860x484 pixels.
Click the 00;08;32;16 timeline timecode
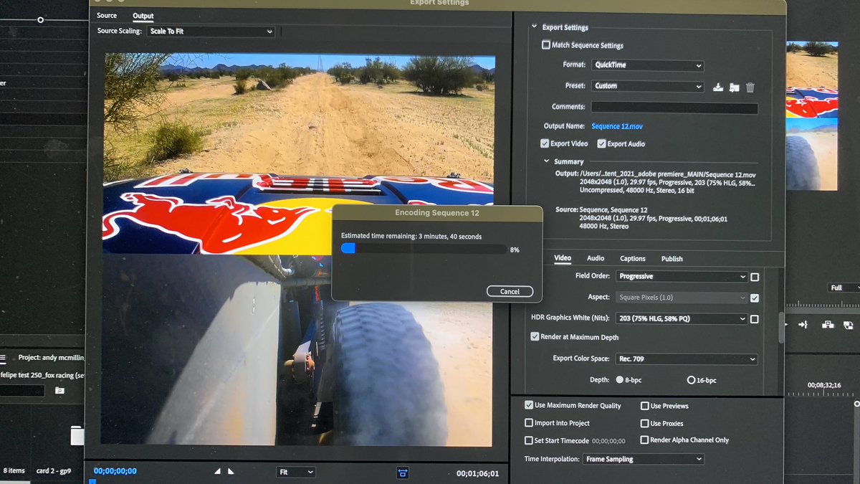tap(824, 385)
